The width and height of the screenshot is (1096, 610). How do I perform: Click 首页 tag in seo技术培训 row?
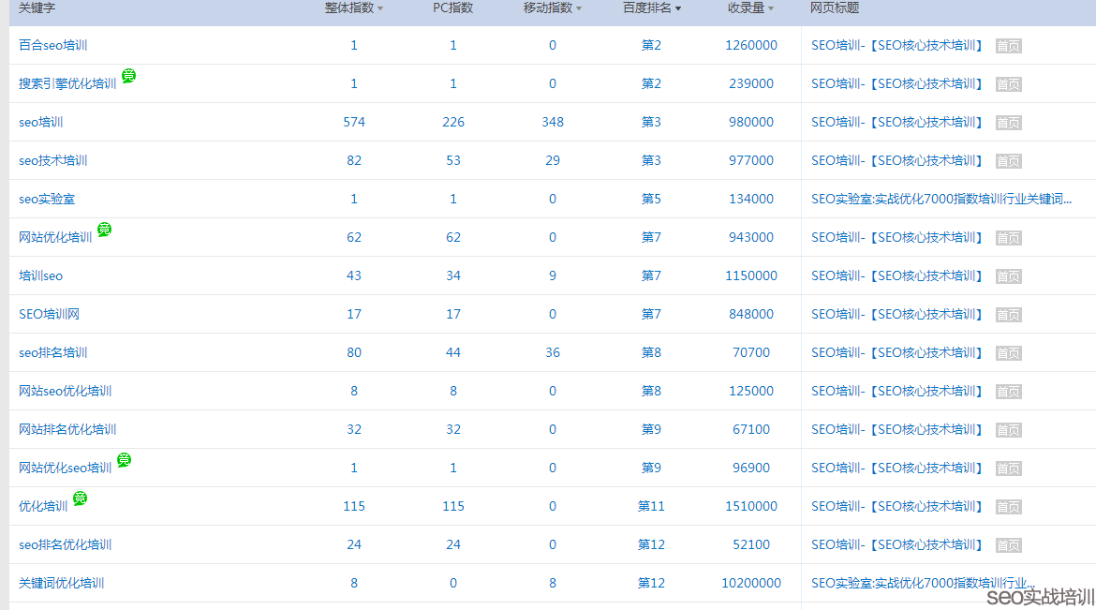pyautogui.click(x=1008, y=161)
